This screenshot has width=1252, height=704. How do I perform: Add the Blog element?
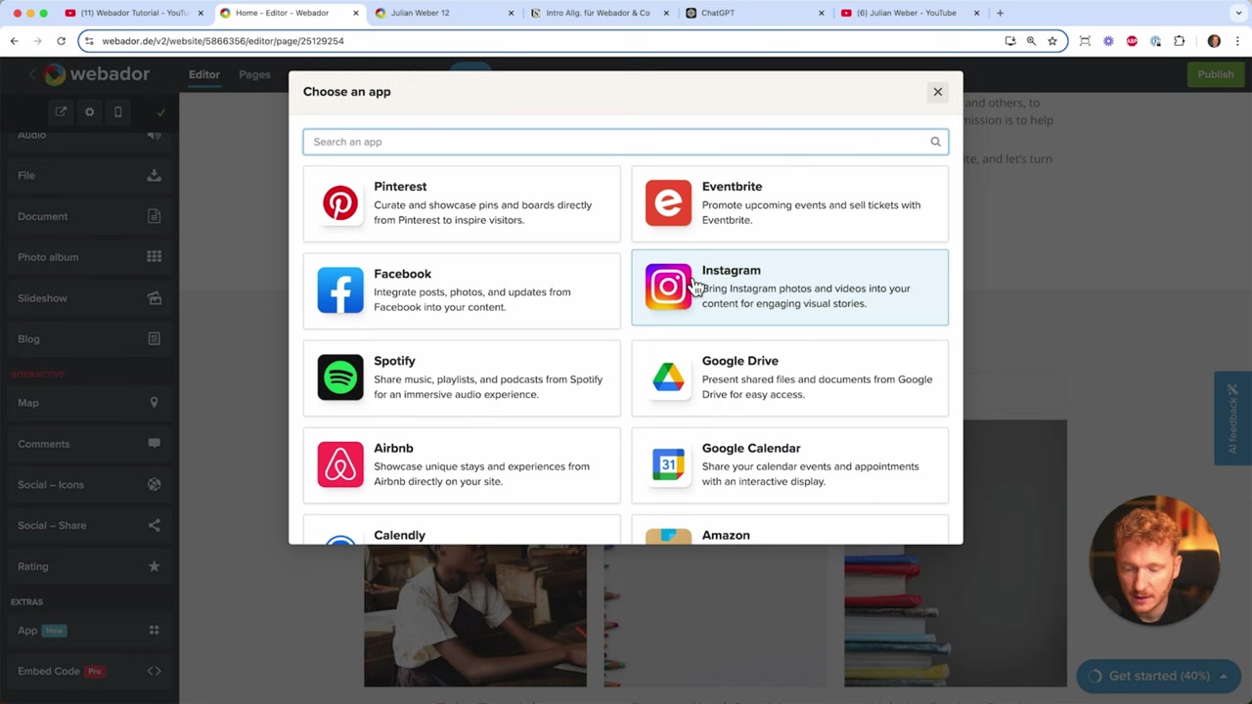click(89, 339)
